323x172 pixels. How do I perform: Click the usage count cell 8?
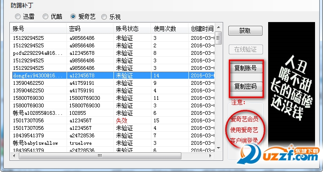click(x=155, y=53)
